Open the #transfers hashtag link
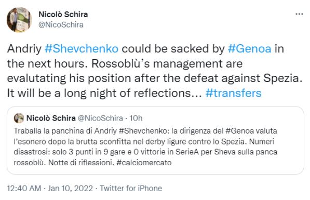The image size is (310, 200). [234, 93]
